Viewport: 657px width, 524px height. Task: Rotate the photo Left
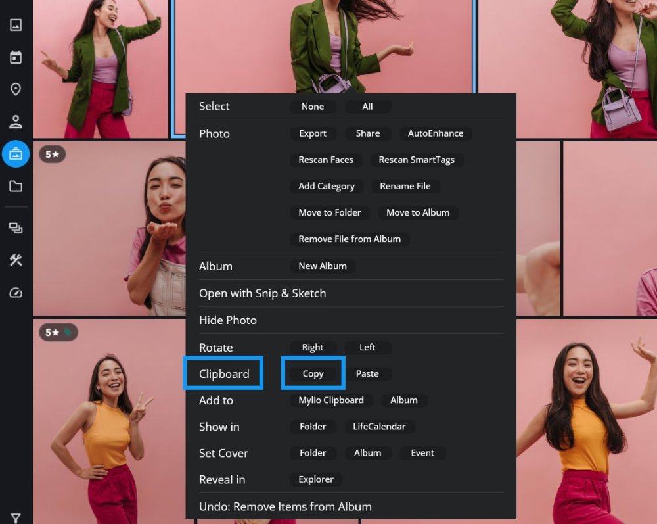[x=367, y=348]
